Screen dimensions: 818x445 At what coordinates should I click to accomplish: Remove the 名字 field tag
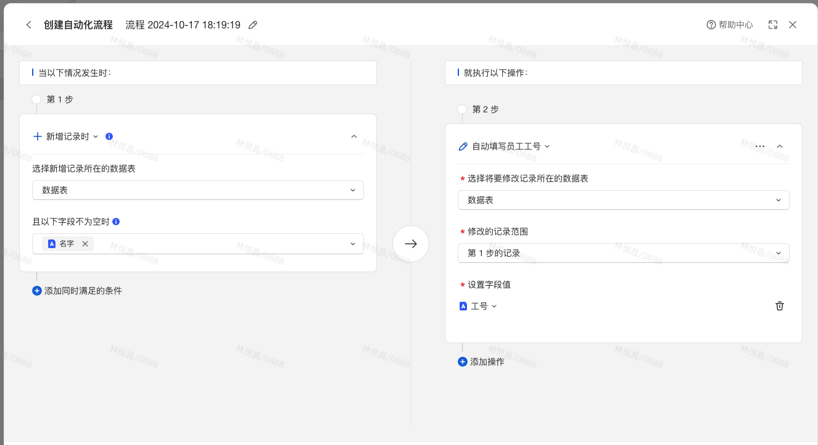click(85, 244)
